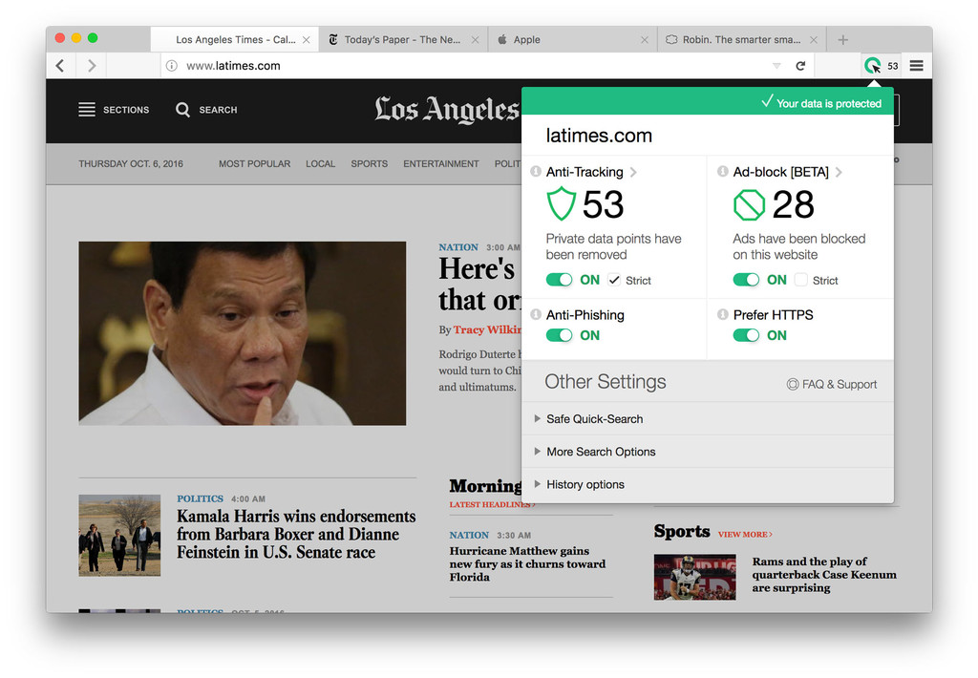The width and height of the screenshot is (978, 678).
Task: Open the Sections menu icon
Action: coord(87,110)
